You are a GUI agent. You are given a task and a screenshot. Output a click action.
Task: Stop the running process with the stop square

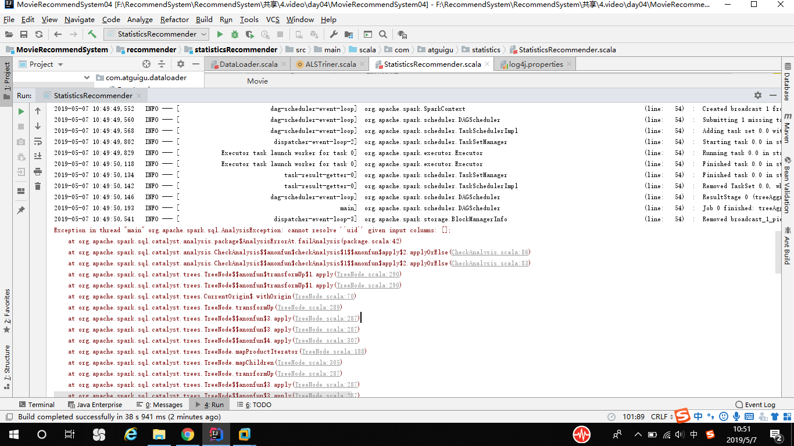pos(20,128)
